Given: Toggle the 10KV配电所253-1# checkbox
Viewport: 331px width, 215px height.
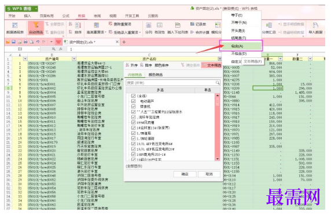Looking at the screenshot, I should tap(133, 154).
